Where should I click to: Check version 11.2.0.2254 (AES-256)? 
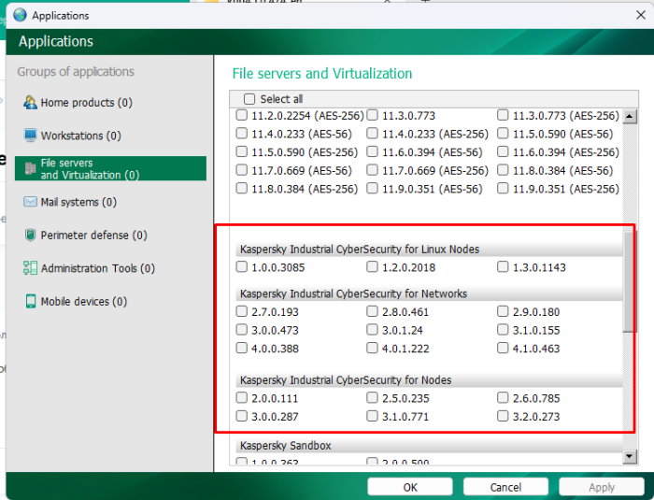(x=241, y=115)
